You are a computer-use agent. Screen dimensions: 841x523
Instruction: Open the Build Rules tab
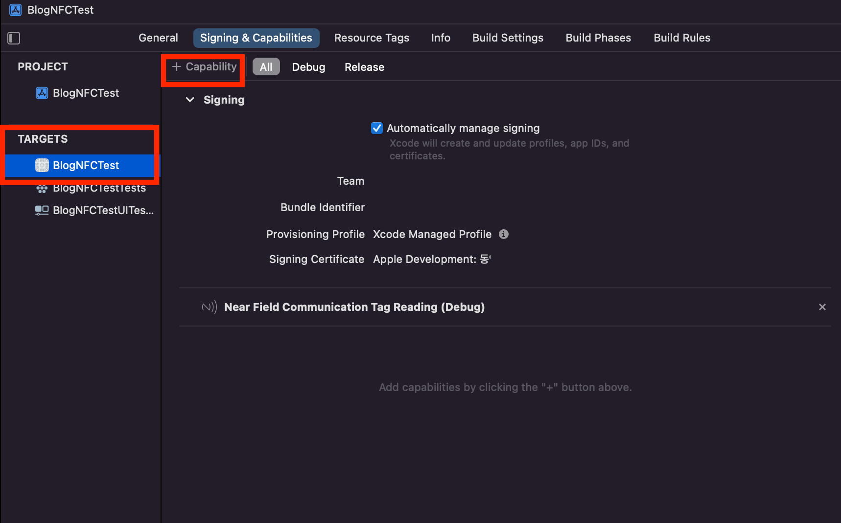[x=682, y=38]
